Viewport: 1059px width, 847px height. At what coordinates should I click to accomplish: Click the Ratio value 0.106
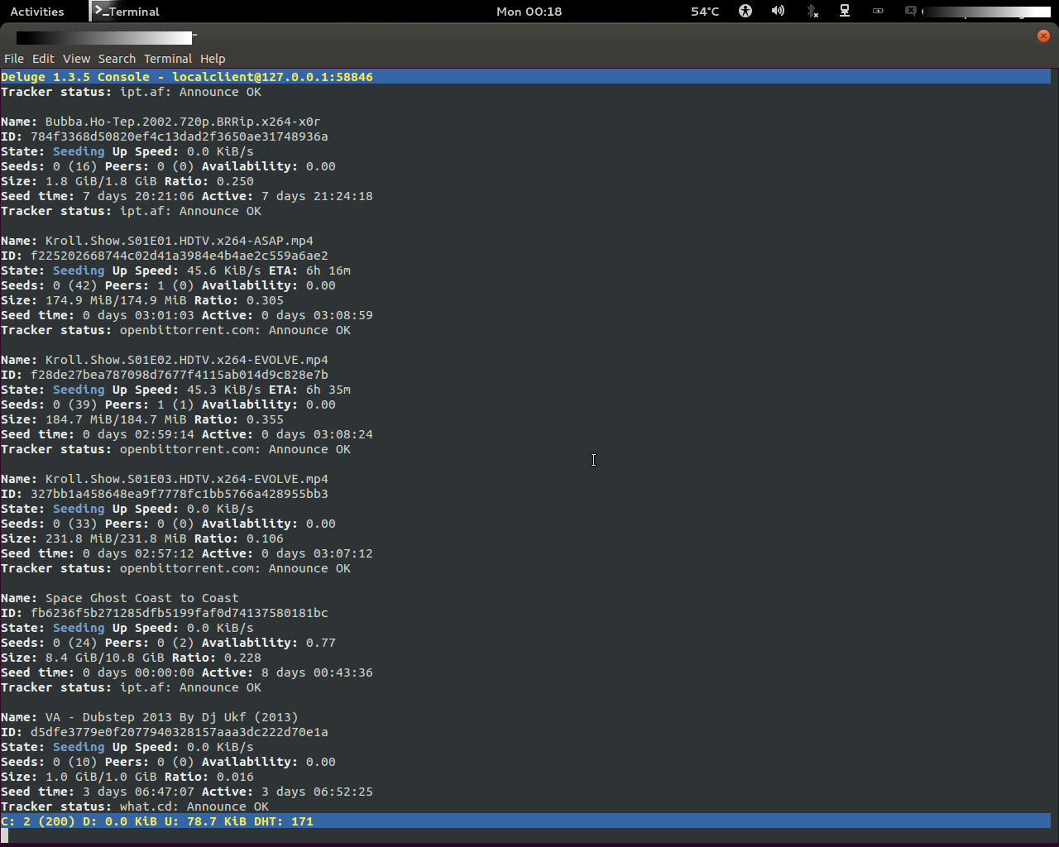pyautogui.click(x=265, y=538)
